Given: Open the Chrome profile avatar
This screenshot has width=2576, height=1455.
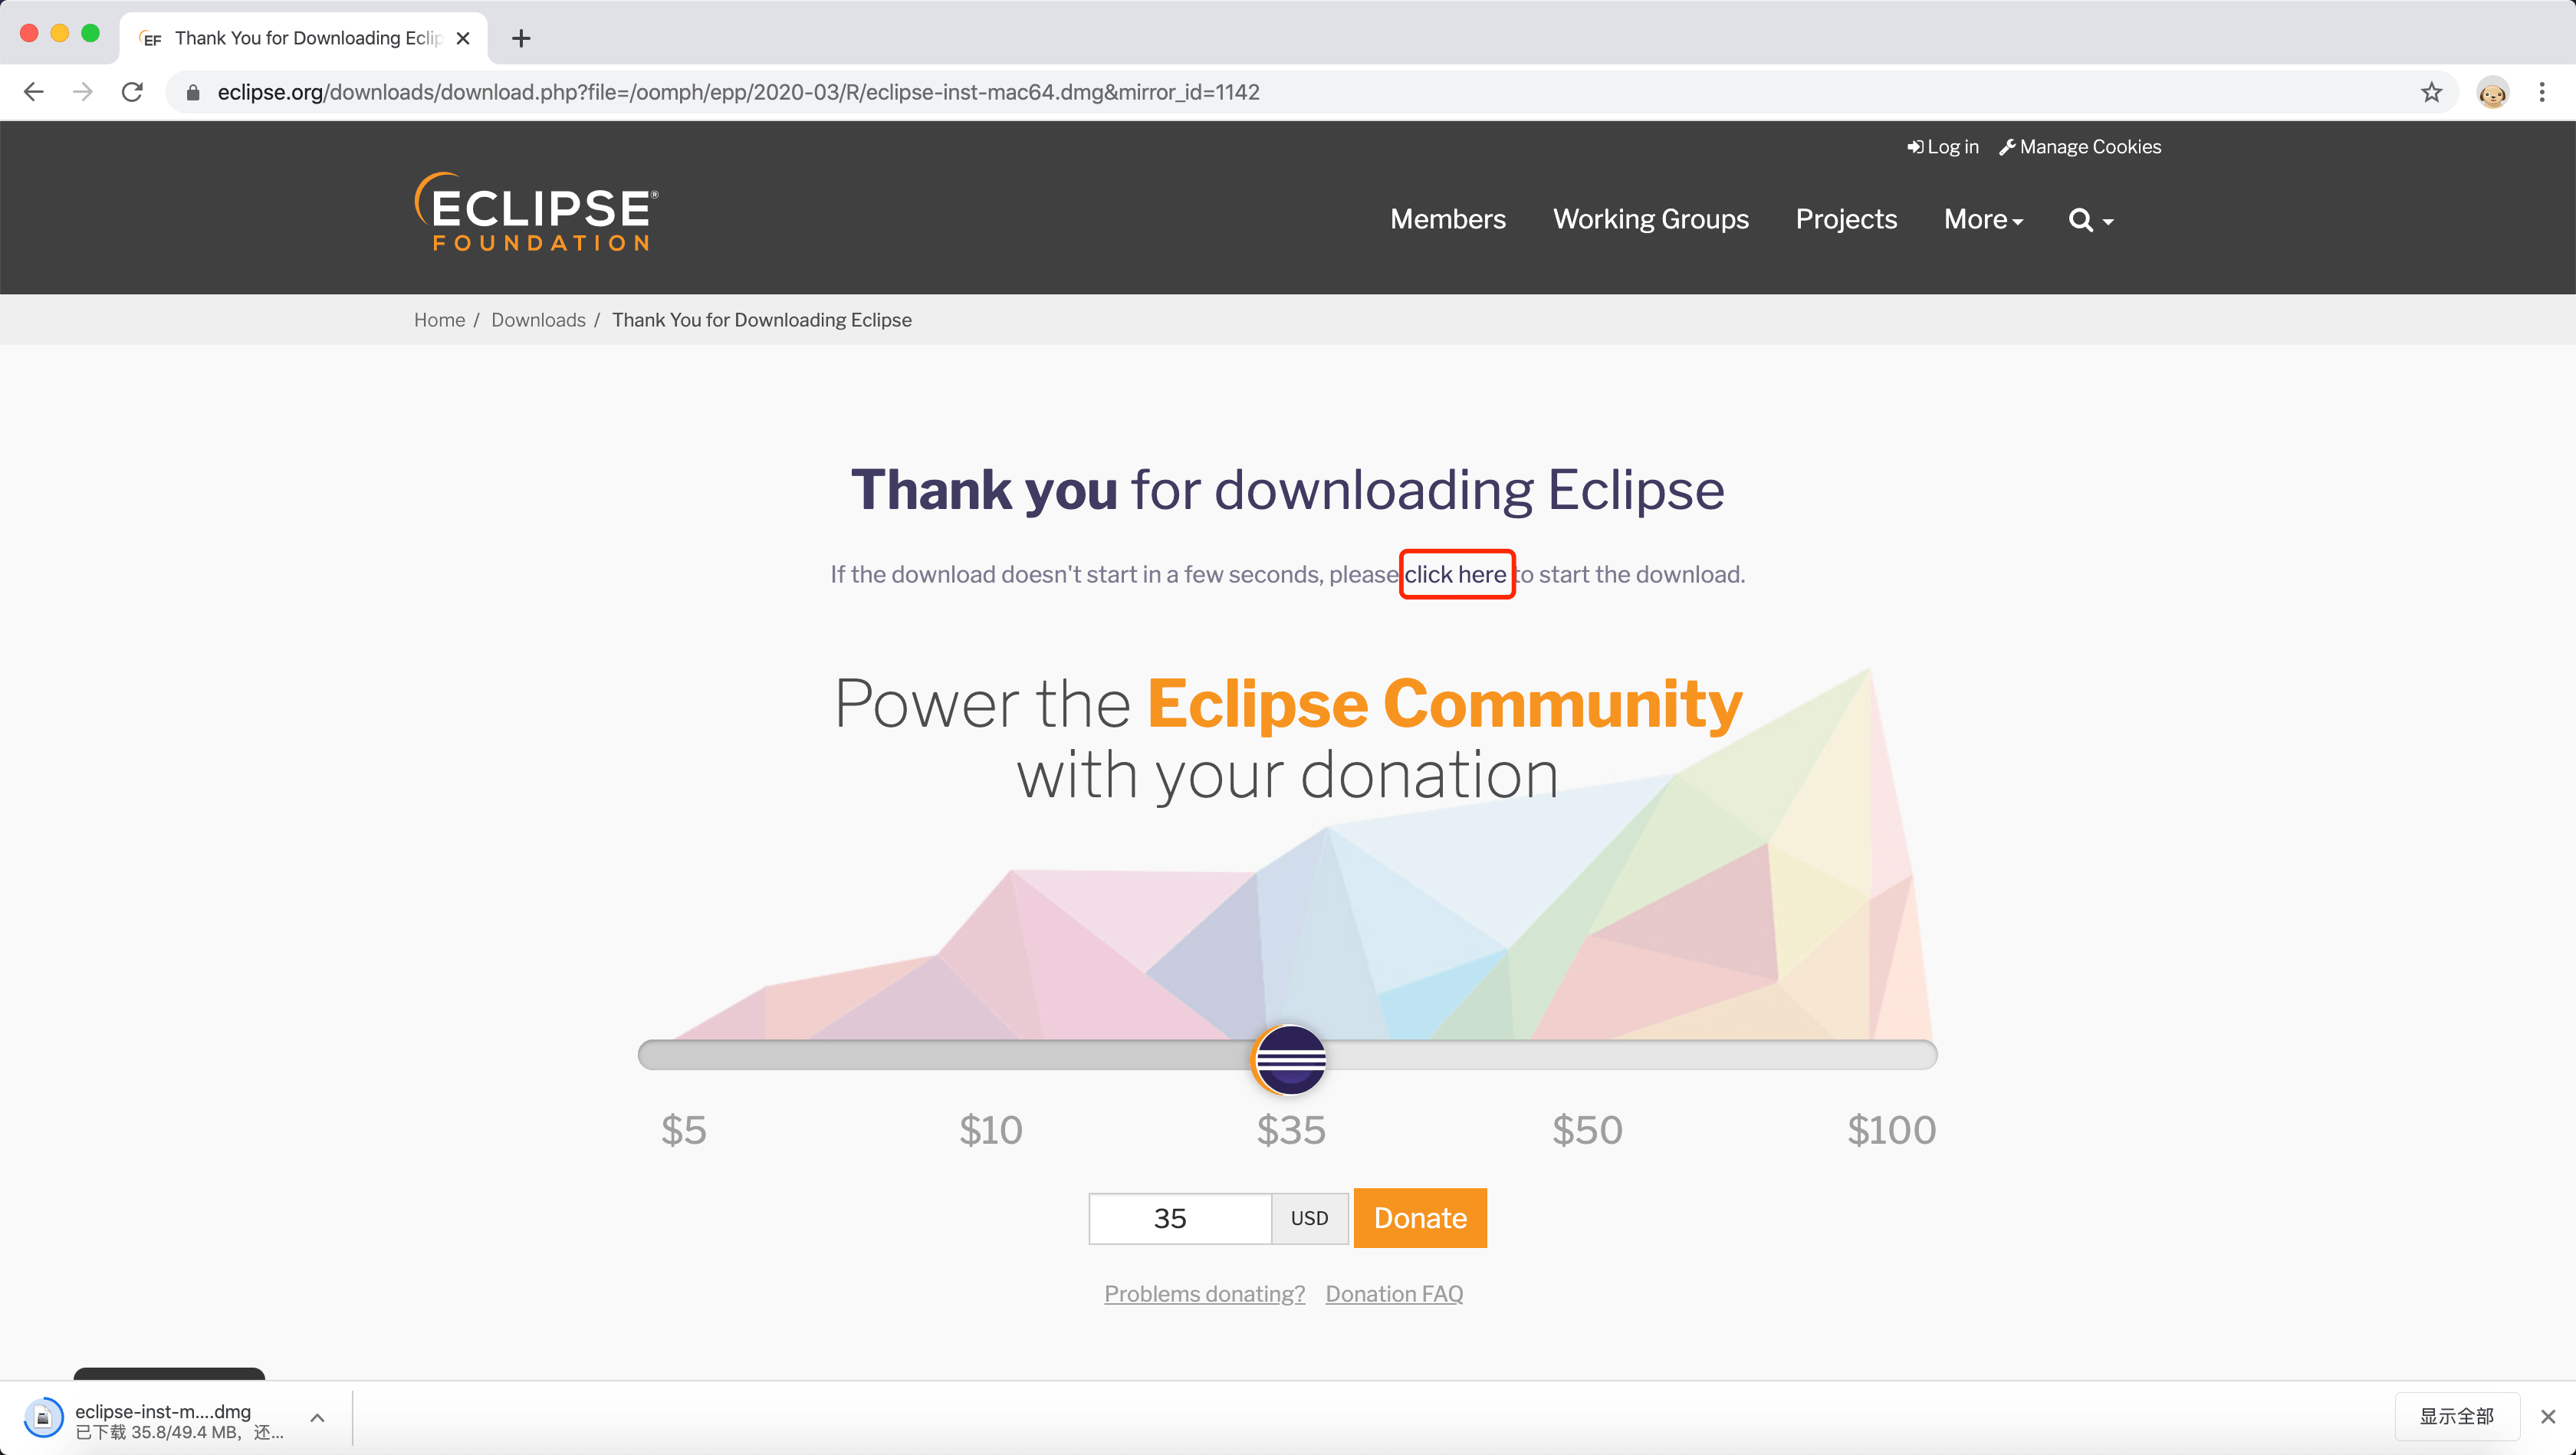Looking at the screenshot, I should 2492,92.
